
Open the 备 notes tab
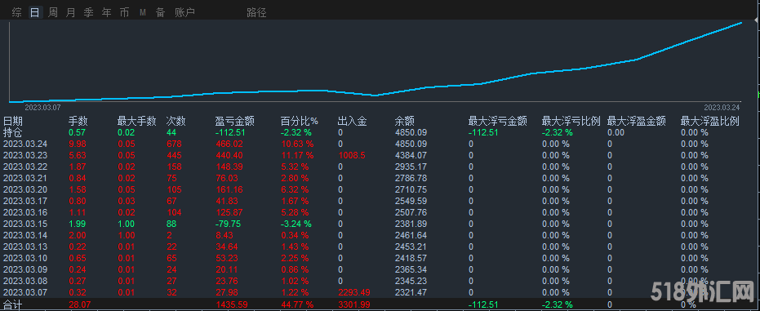161,12
